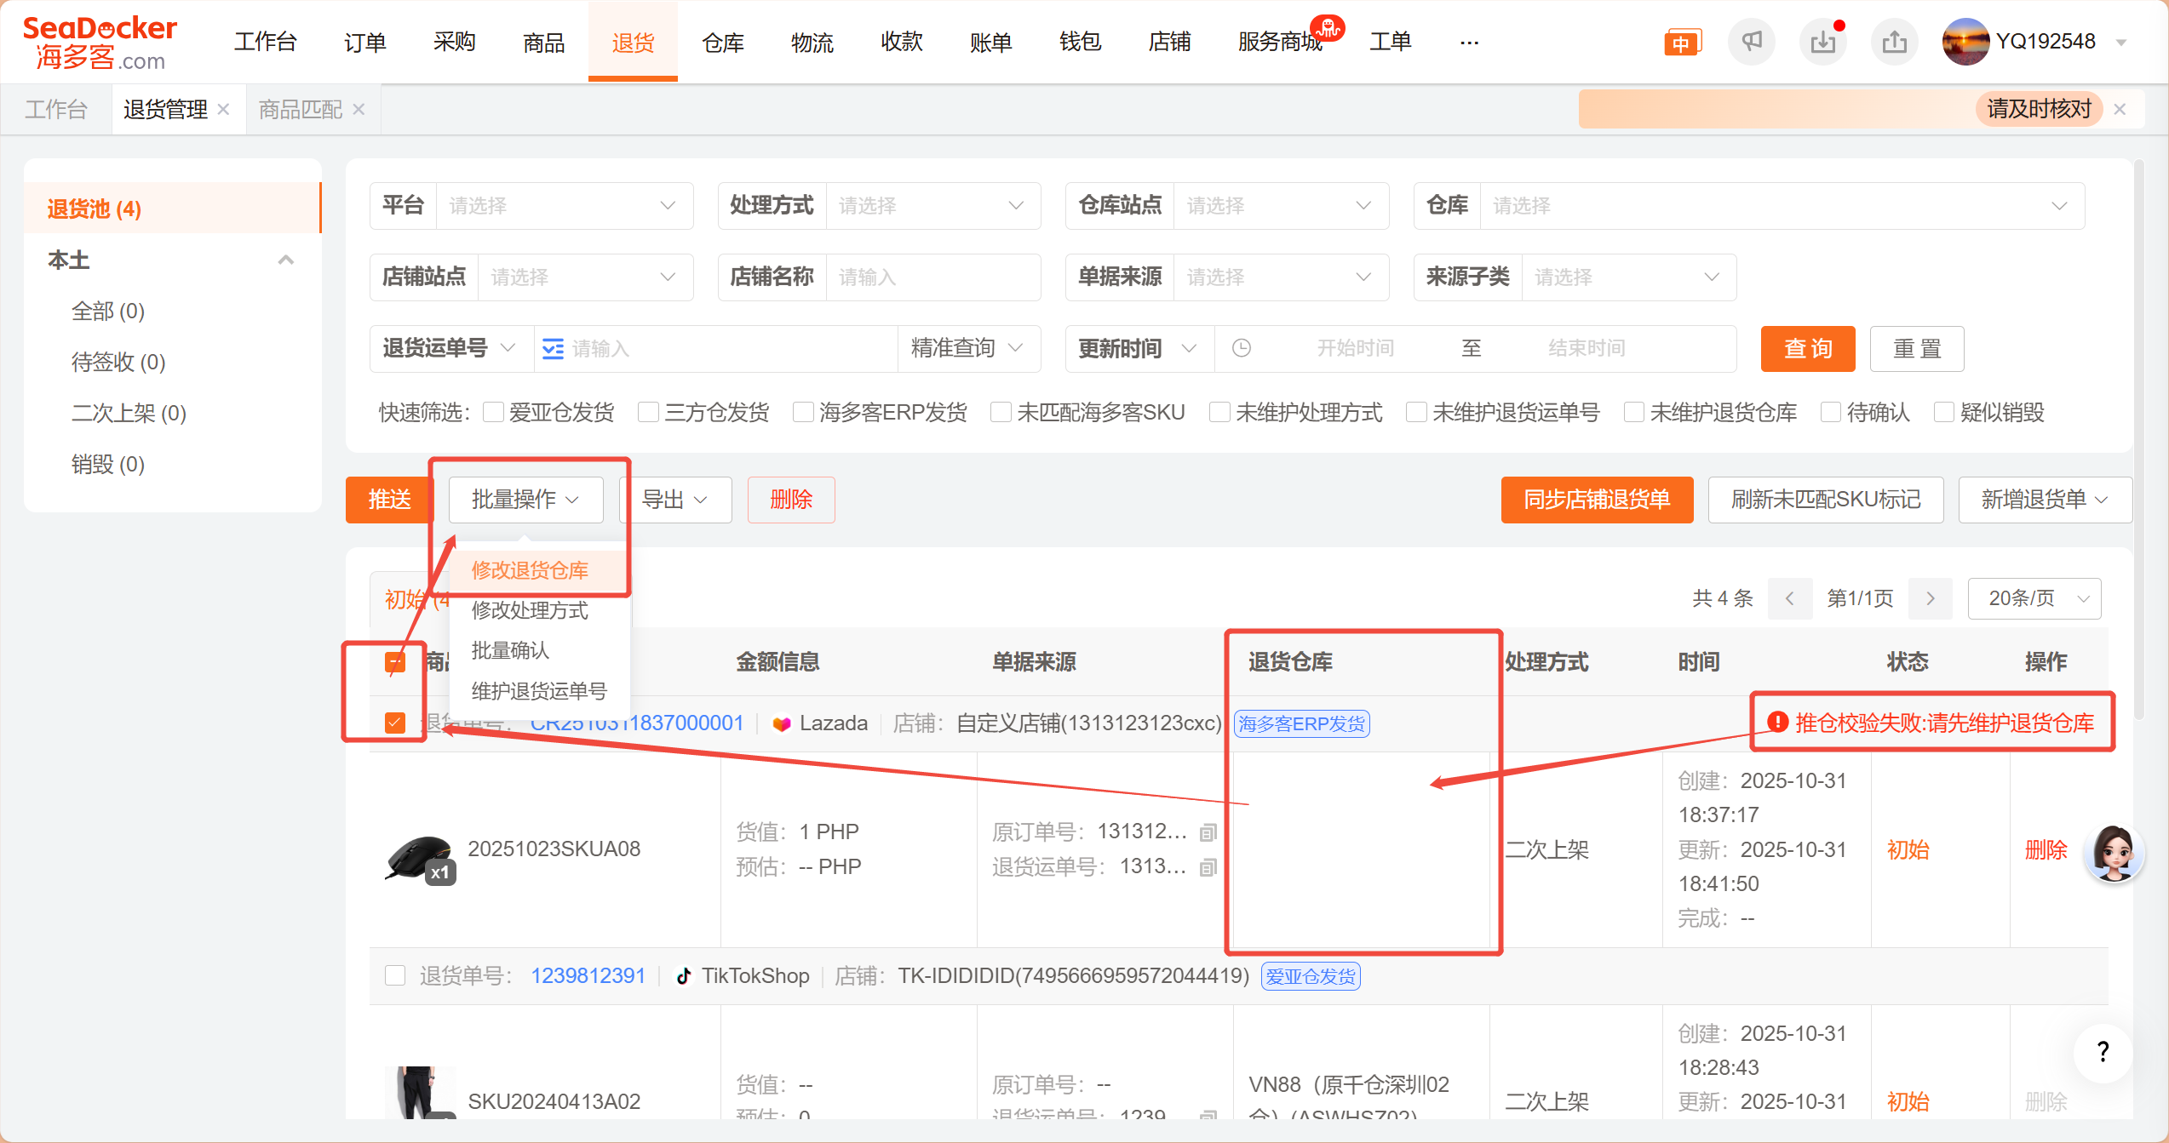Screen dimensions: 2169x1143
Task: Open the question mark help button
Action: [2103, 1052]
